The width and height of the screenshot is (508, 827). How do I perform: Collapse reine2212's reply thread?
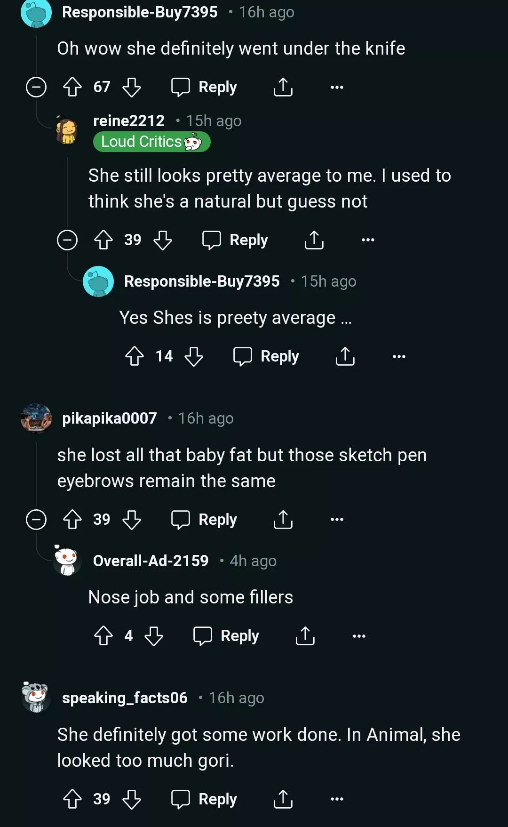[x=67, y=240]
